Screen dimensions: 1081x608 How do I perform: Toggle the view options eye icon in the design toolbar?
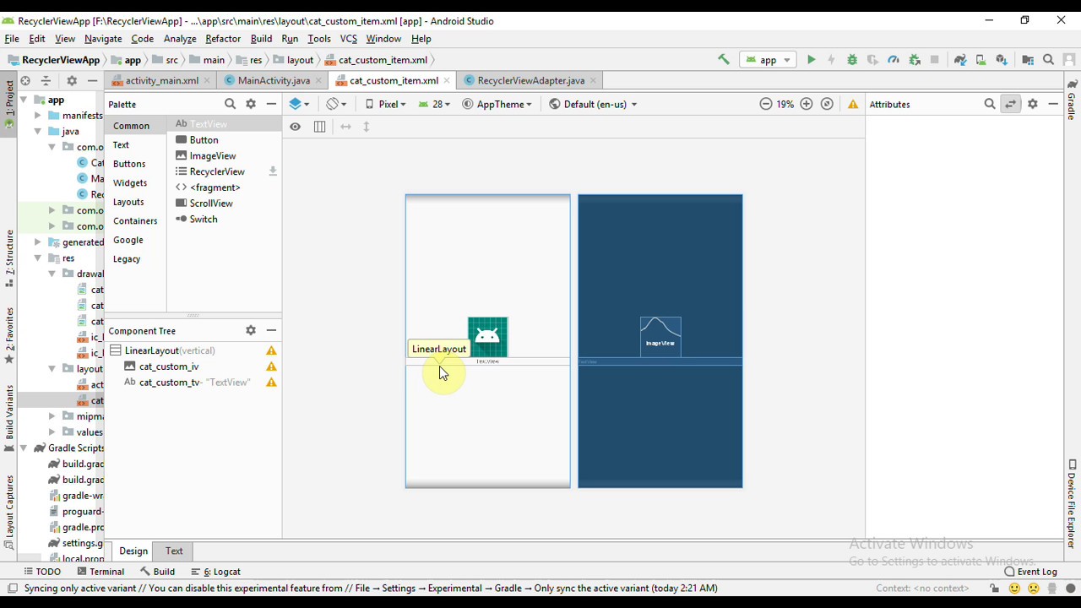[x=295, y=127]
